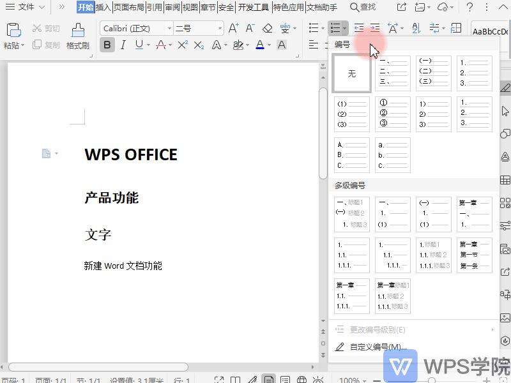Image resolution: width=511 pixels, height=383 pixels.
Task: Apply strikethrough formatting
Action: pos(161,45)
